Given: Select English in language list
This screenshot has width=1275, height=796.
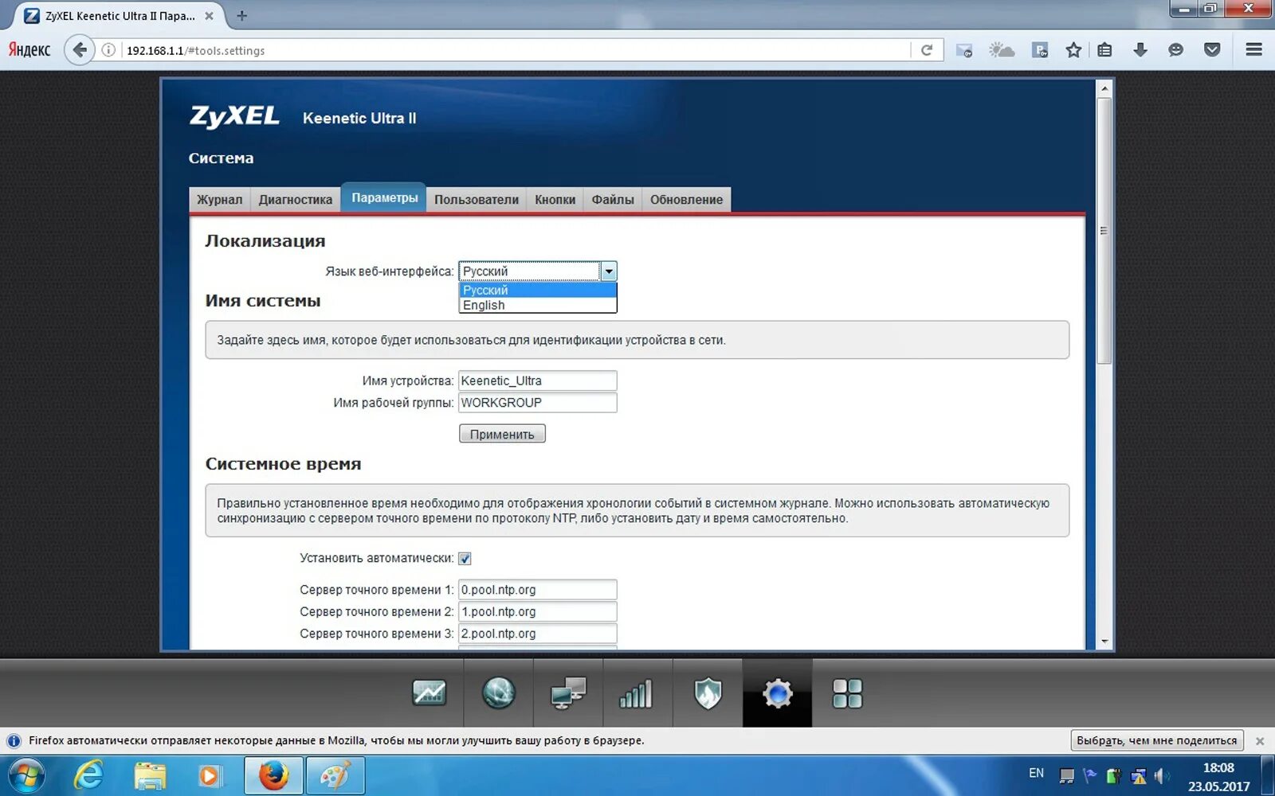Looking at the screenshot, I should 538,305.
